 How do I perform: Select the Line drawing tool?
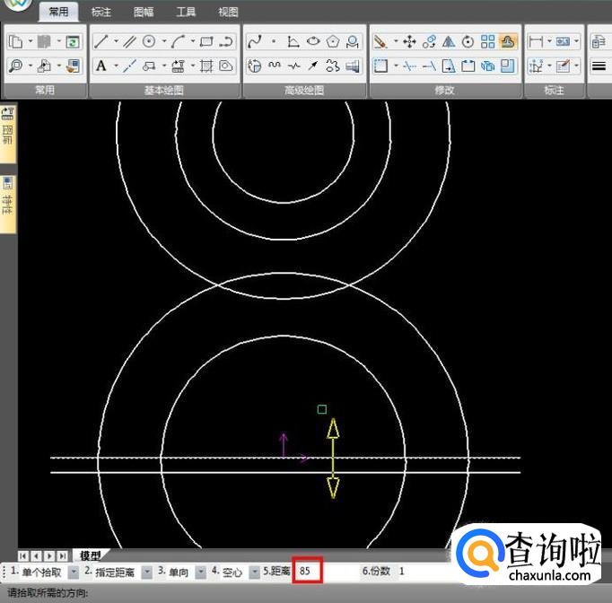[x=101, y=41]
